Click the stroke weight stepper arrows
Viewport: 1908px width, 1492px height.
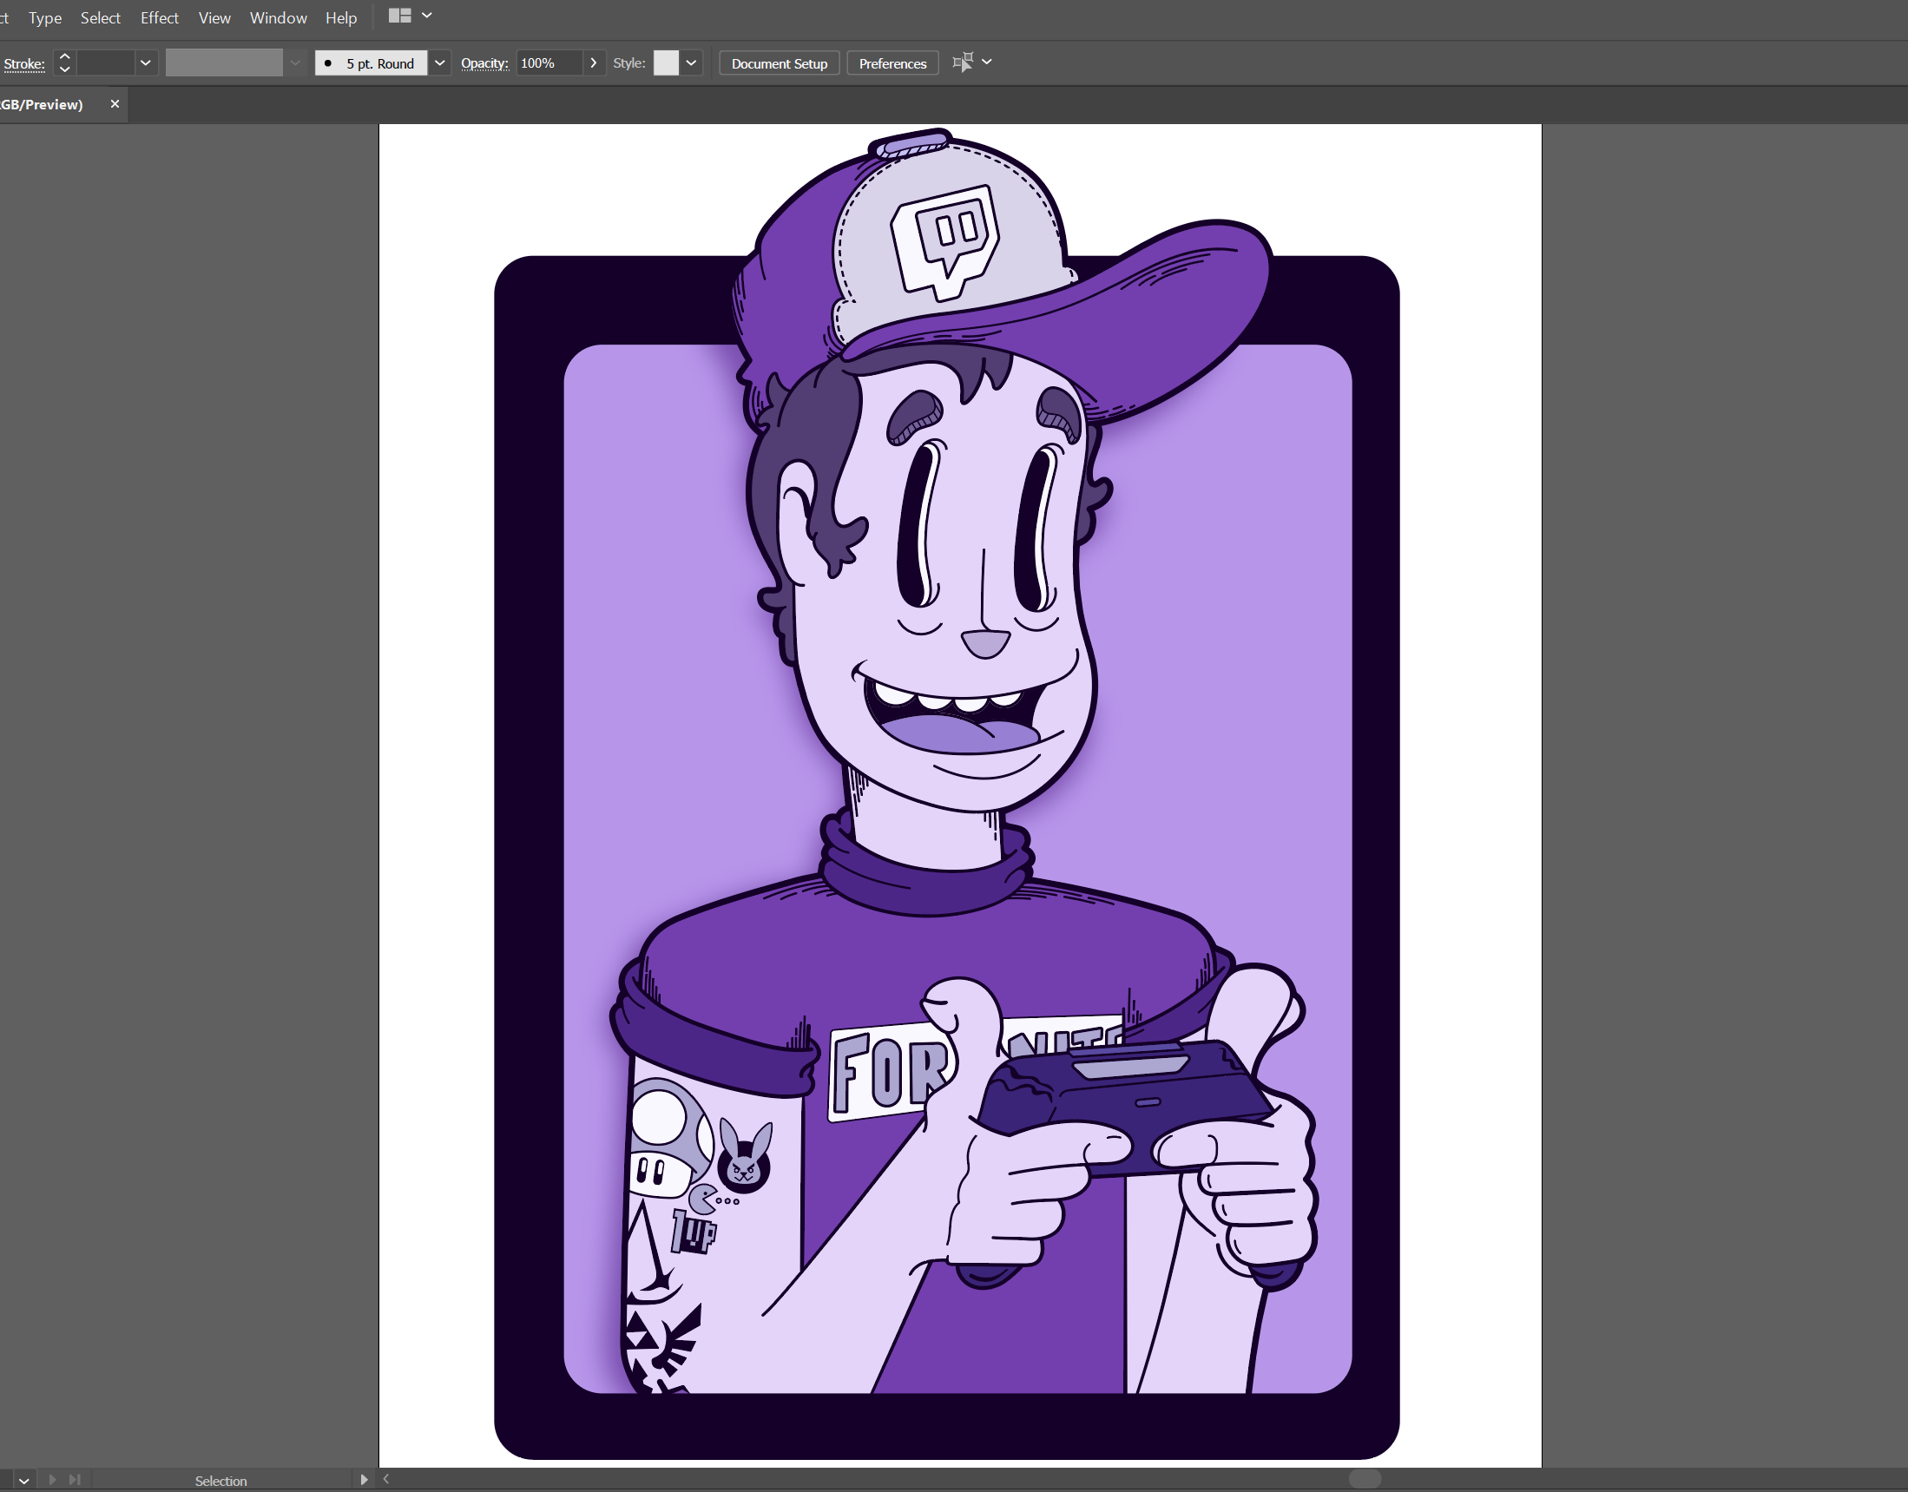[x=64, y=62]
